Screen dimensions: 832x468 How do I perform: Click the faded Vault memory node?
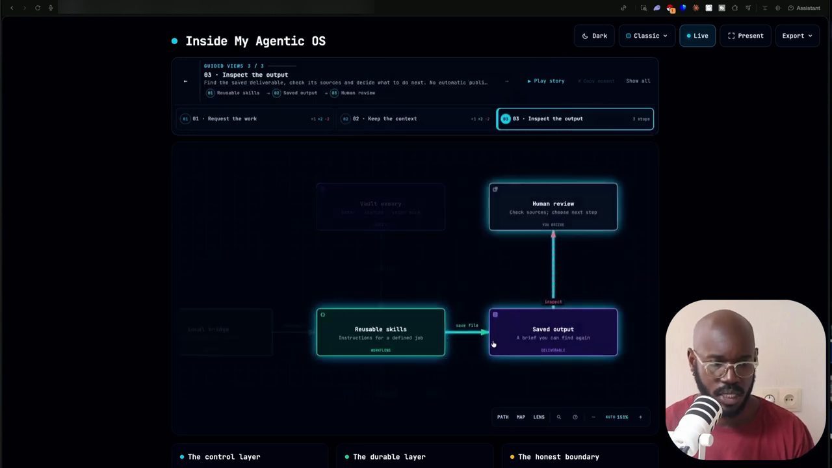[x=381, y=207]
